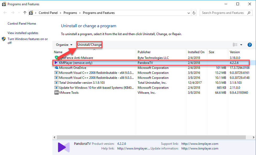Click Total Uninstaller, Inc. publisher cell
Viewport: 256px width, 155px height.
click(152, 83)
